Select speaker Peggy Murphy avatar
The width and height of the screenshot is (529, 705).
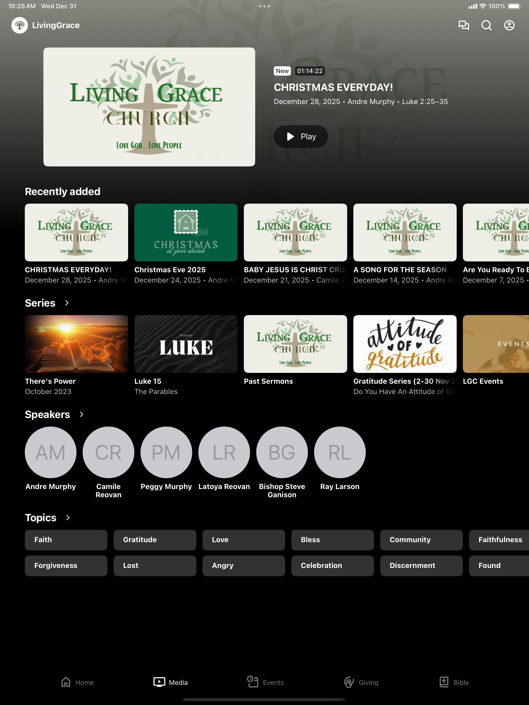(166, 452)
